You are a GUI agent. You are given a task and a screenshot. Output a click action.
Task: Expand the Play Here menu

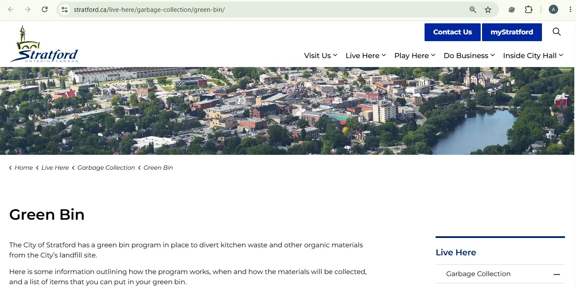point(415,56)
